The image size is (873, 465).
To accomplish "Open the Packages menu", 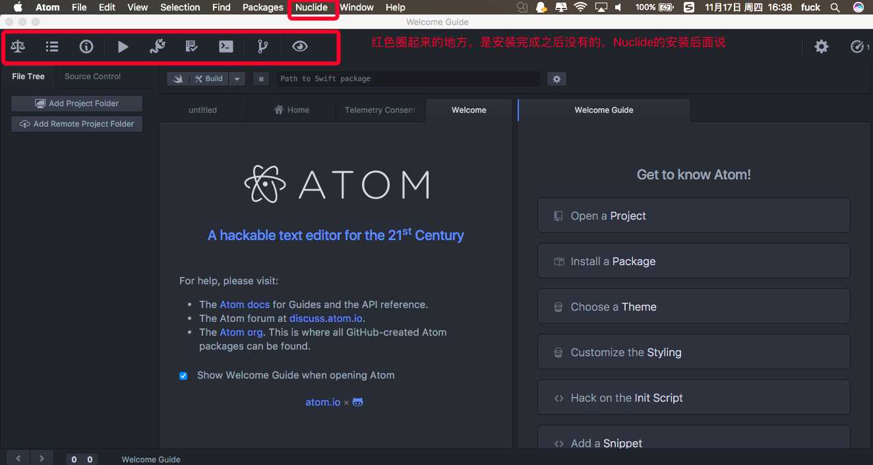I will 262,7.
